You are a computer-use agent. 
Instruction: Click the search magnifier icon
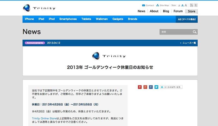pyautogui.click(x=195, y=32)
